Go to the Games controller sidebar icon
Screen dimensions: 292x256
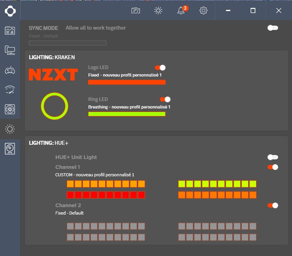[10, 70]
